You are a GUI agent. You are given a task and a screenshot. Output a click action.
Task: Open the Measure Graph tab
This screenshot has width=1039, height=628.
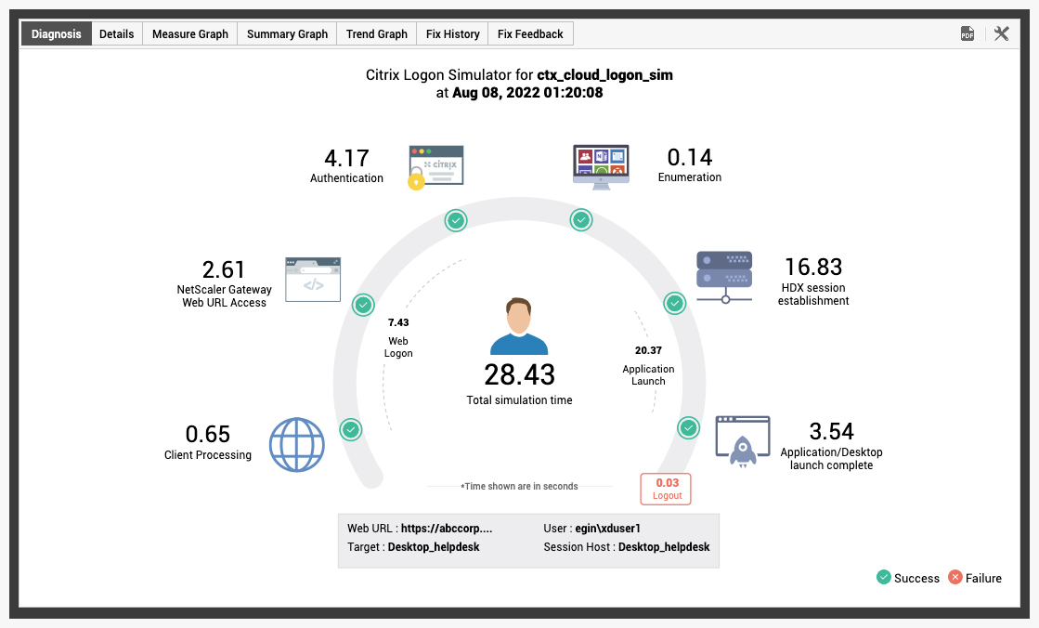[190, 33]
